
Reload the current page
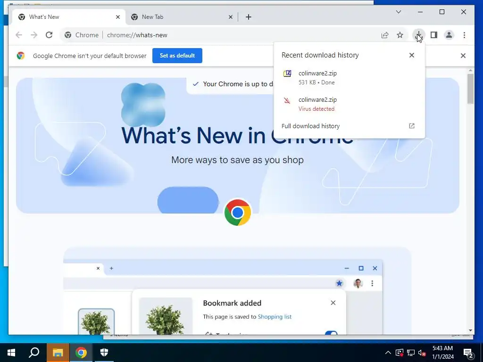(x=49, y=35)
